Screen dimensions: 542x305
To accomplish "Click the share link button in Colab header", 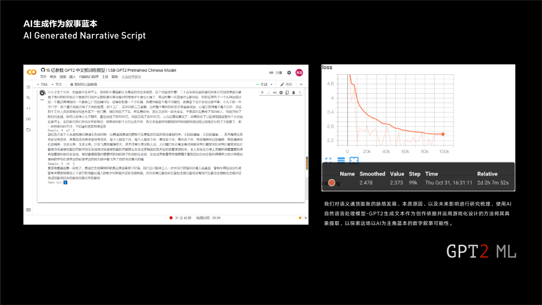I will pos(276,73).
